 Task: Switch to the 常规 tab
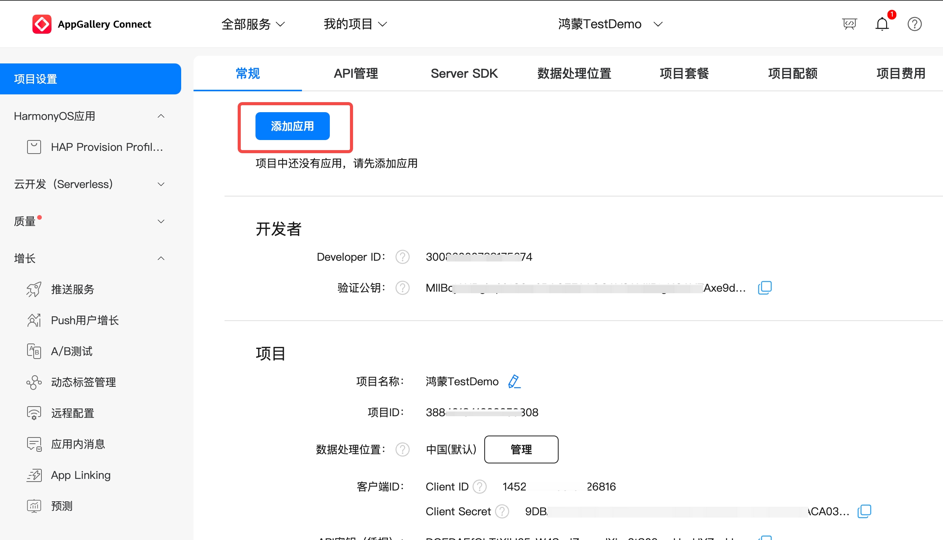(x=248, y=73)
